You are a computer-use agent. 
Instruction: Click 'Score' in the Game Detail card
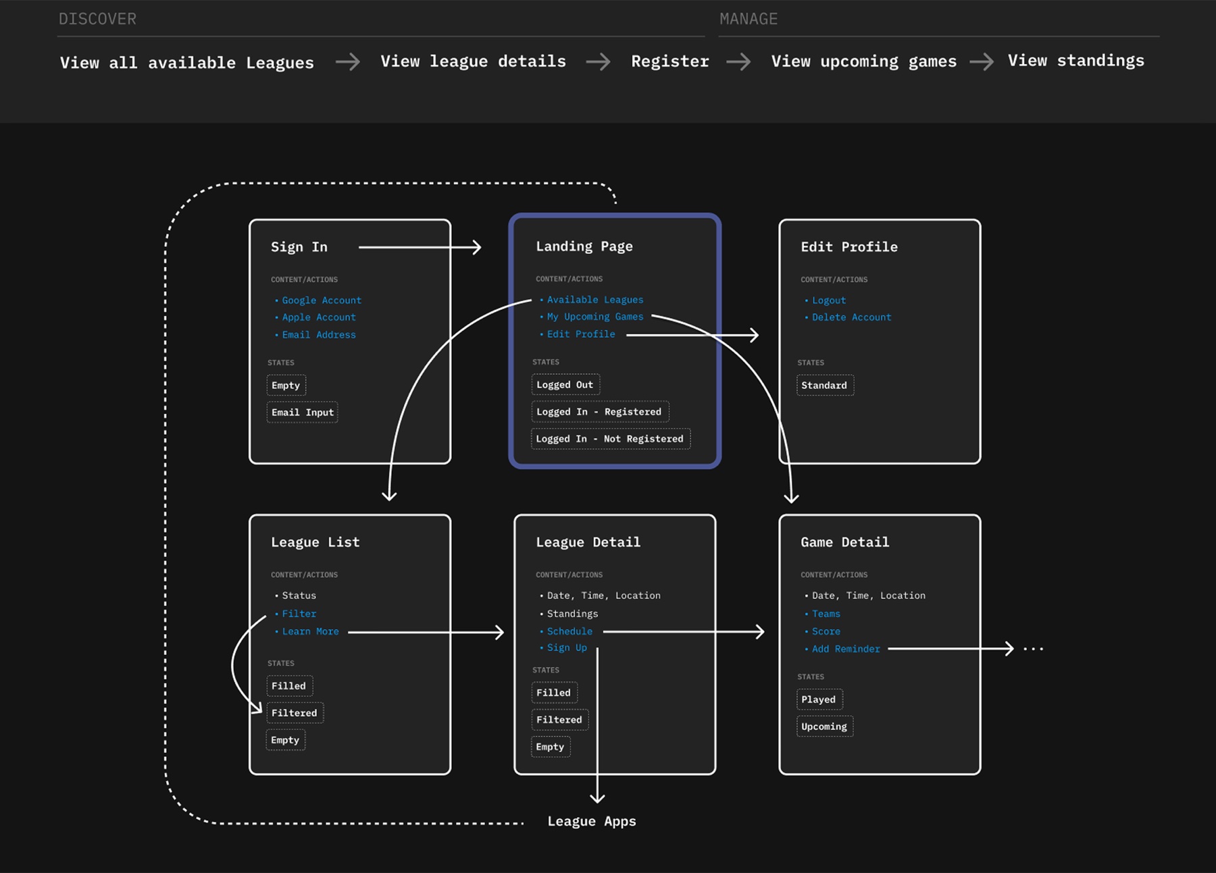826,631
